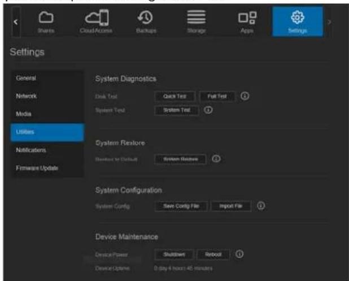Screen dimensions: 349x281
Task: Click the Shutdown button
Action: pyautogui.click(x=174, y=254)
